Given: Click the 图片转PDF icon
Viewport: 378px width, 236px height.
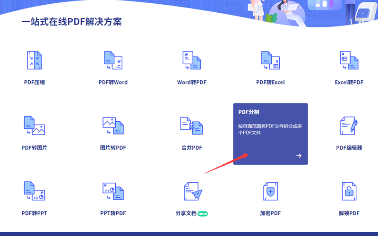Looking at the screenshot, I should coord(113,126).
